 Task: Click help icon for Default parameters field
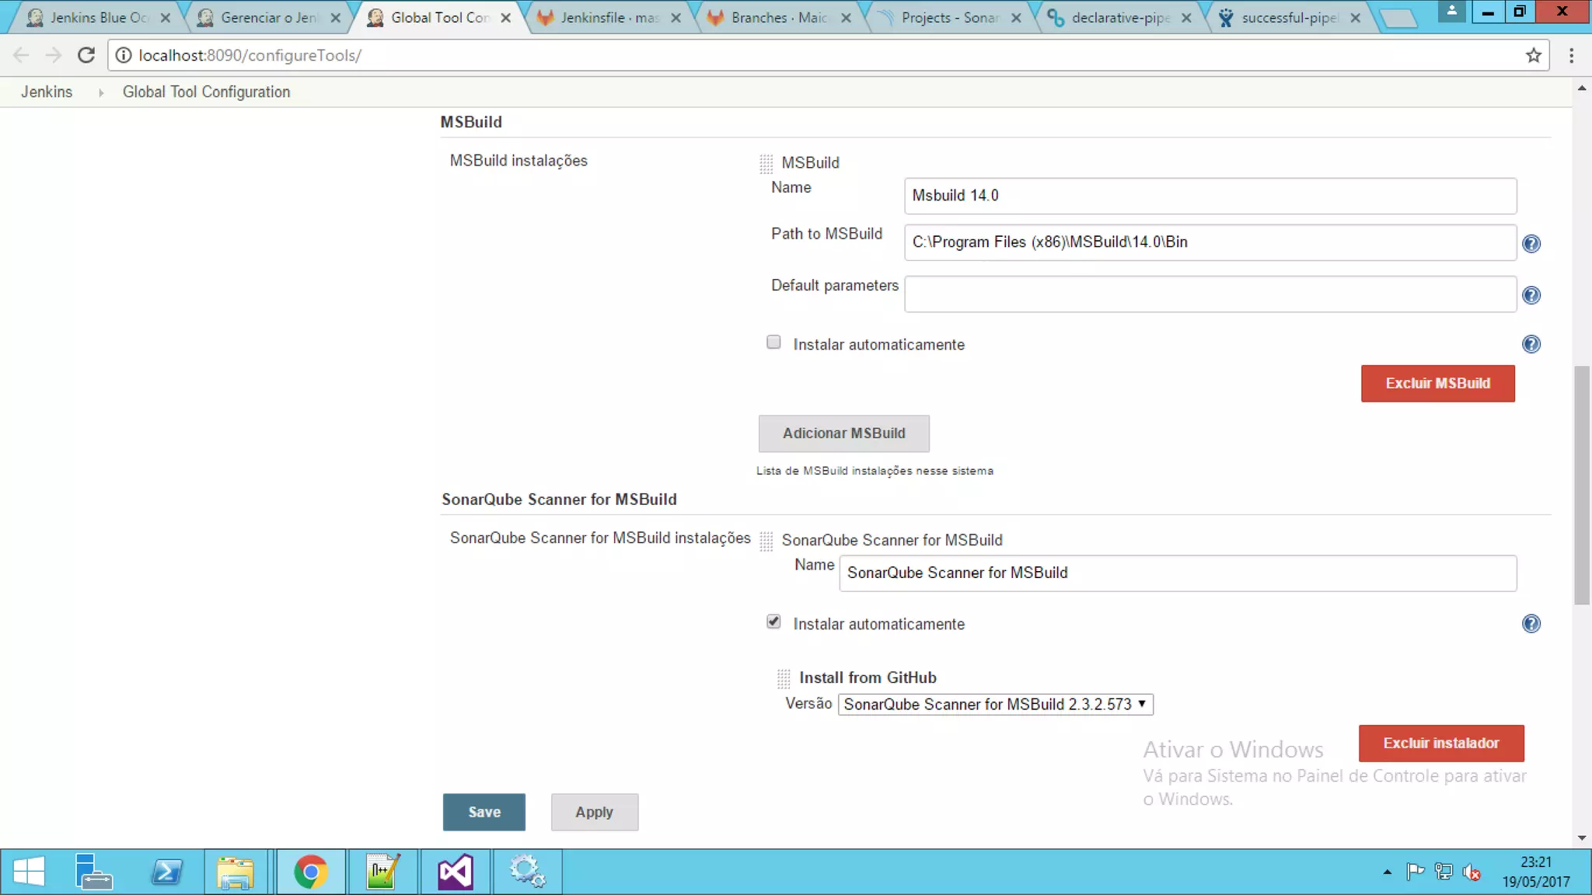(1531, 295)
